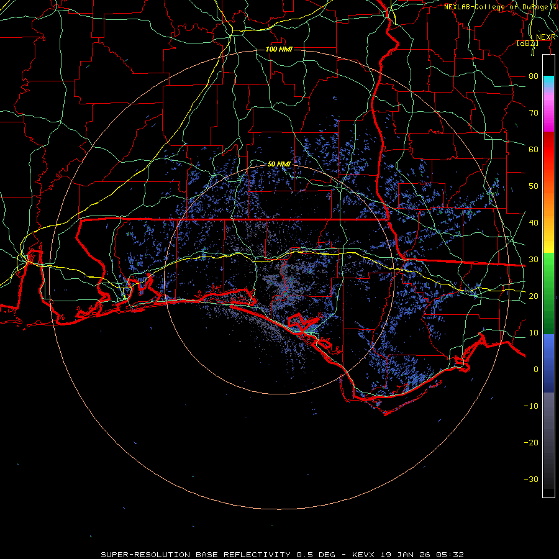Click the "SUPER-RESOLUTION BASE REFLECTIVITY" caption text
The height and width of the screenshot is (559, 559).
point(196,555)
